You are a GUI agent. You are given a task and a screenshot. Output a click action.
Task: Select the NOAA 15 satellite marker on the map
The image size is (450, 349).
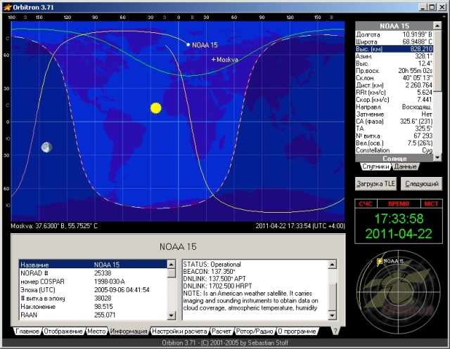tap(188, 45)
